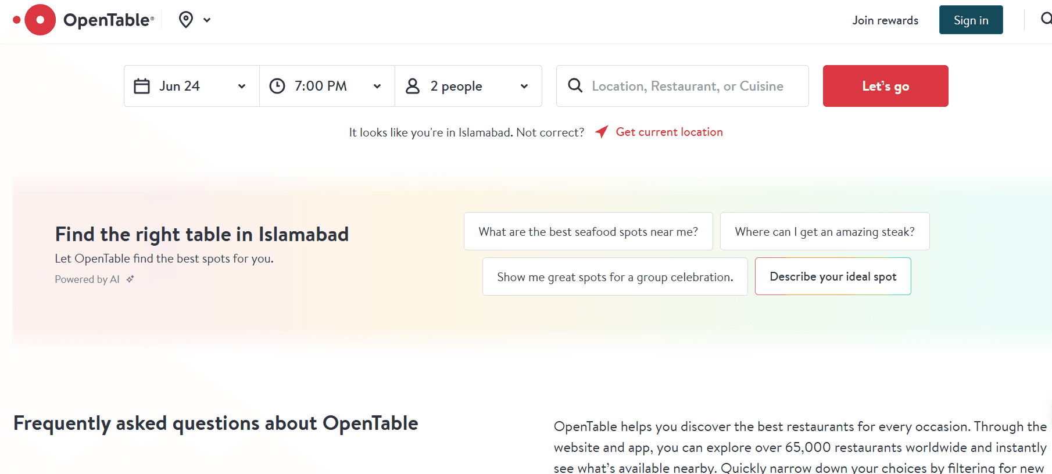This screenshot has width=1052, height=474.
Task: Click the AI sparkle icon after Powered by AI
Action: 130,279
